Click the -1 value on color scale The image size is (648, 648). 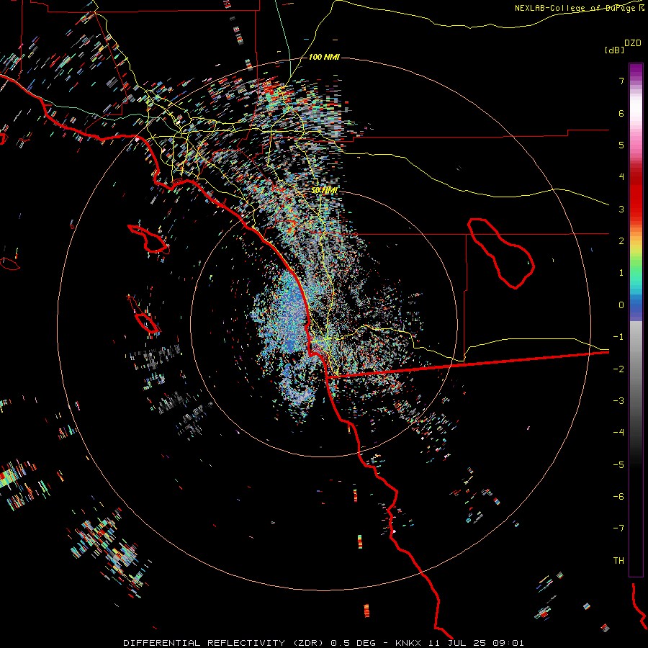tap(618, 337)
